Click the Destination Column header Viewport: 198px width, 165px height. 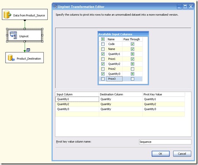tap(121, 94)
